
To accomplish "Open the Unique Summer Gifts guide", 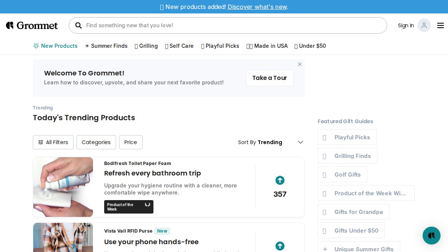I will (x=359, y=247).
